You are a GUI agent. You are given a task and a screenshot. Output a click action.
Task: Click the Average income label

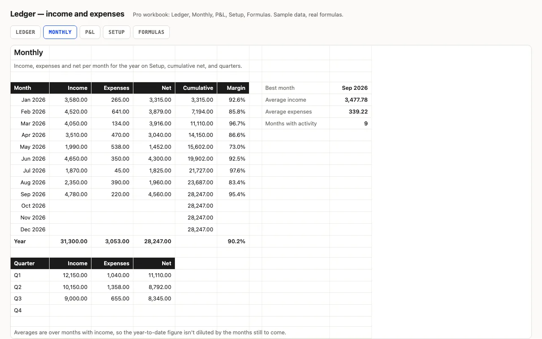click(296, 100)
